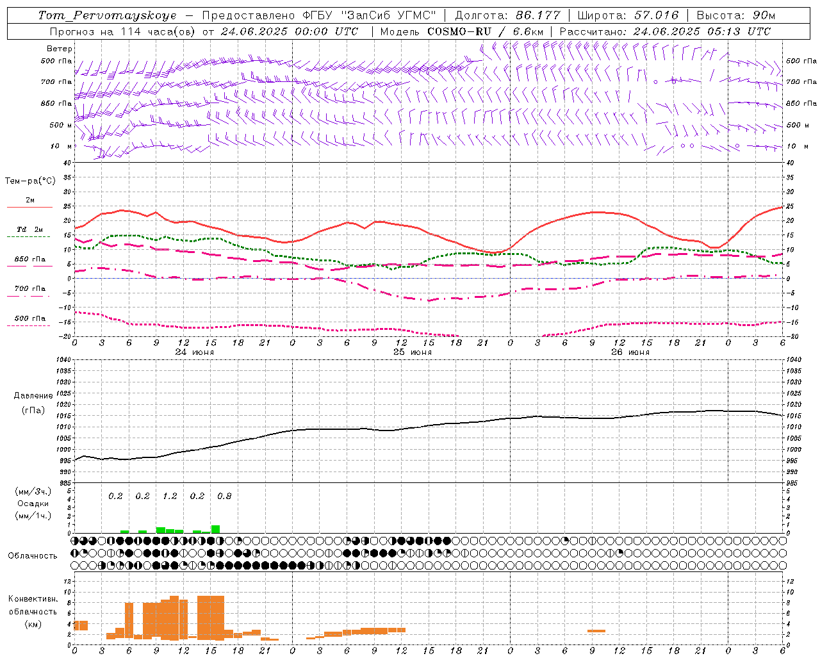Viewport: 820px width, 656px height.
Task: Click the Модель COSMO-RU / 6.6км label
Action: click(x=462, y=31)
